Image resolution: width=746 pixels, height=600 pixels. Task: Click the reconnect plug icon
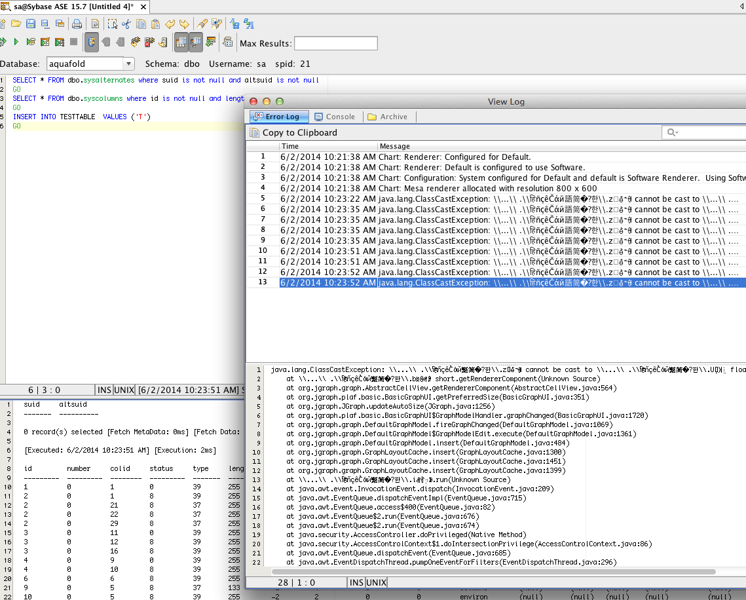(135, 43)
